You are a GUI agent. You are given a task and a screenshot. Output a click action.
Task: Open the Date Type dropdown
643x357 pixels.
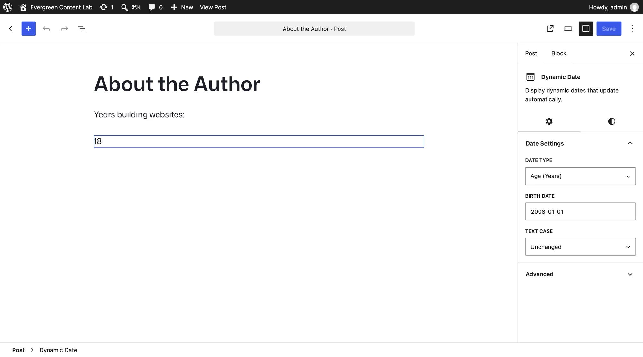580,176
